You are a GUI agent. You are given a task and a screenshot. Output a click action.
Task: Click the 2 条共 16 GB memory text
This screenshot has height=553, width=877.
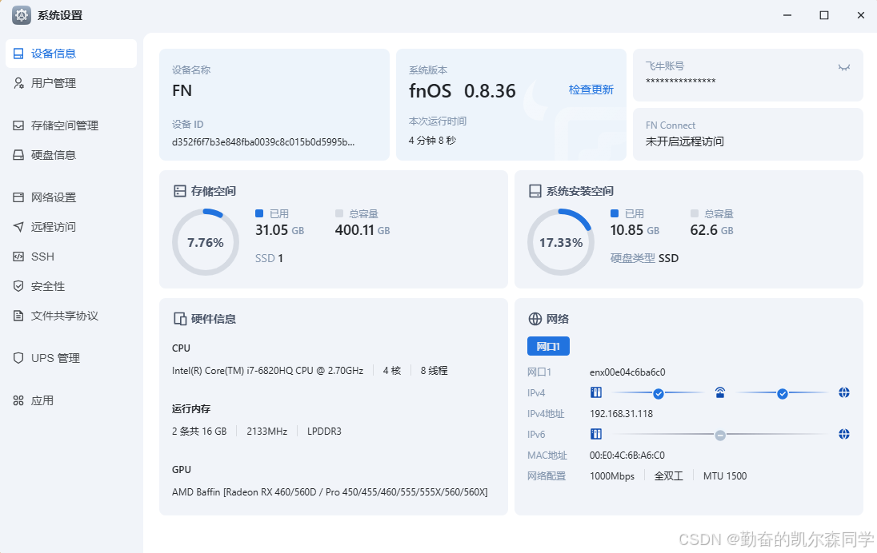point(199,432)
